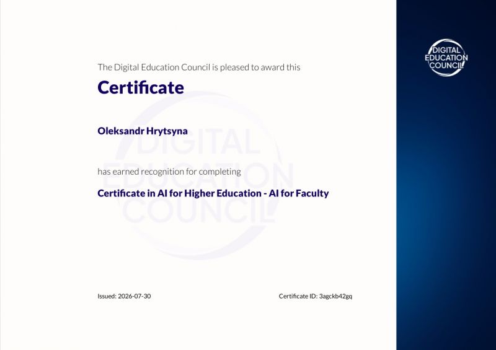
Task: Click the text "has earned recognition for completing"
Action: (169, 172)
